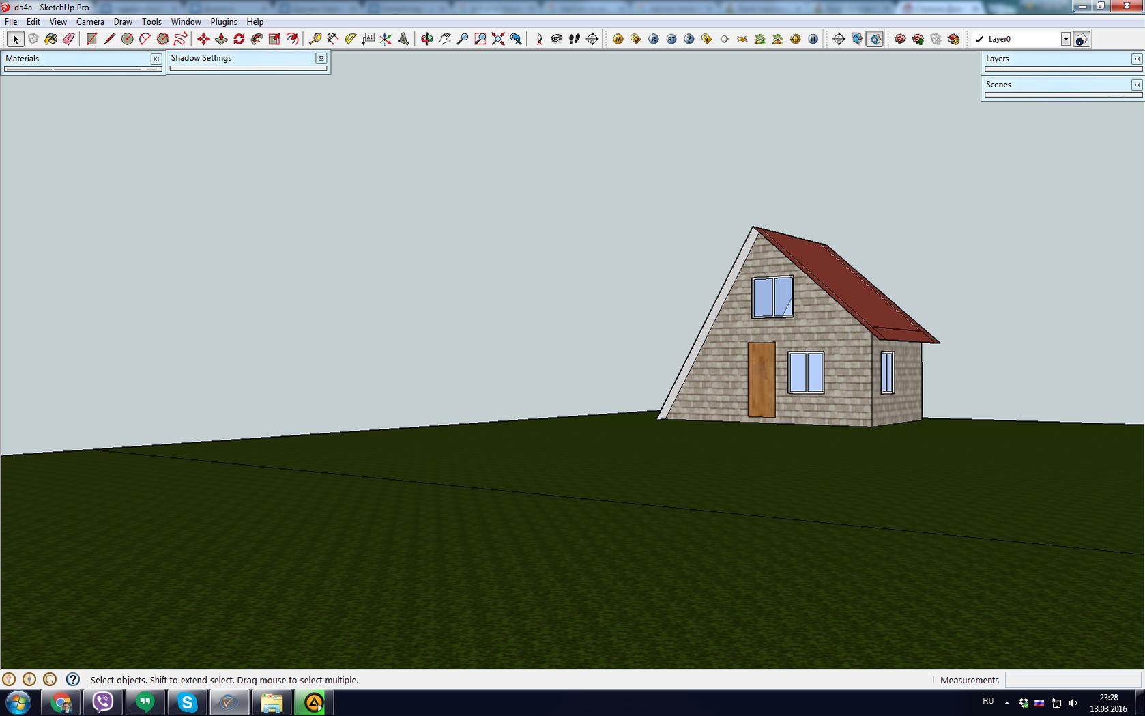Viewport: 1145px width, 716px height.
Task: Open the Layer0 dropdown arrow
Action: coord(1066,39)
